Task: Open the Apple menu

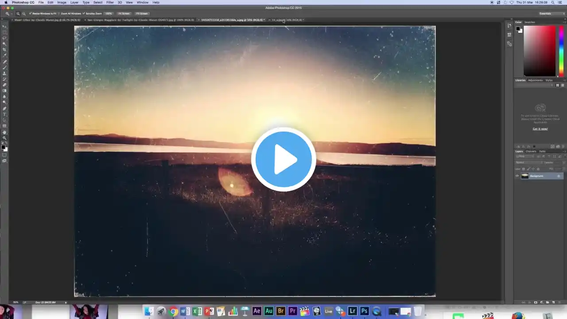Action: tap(6, 3)
